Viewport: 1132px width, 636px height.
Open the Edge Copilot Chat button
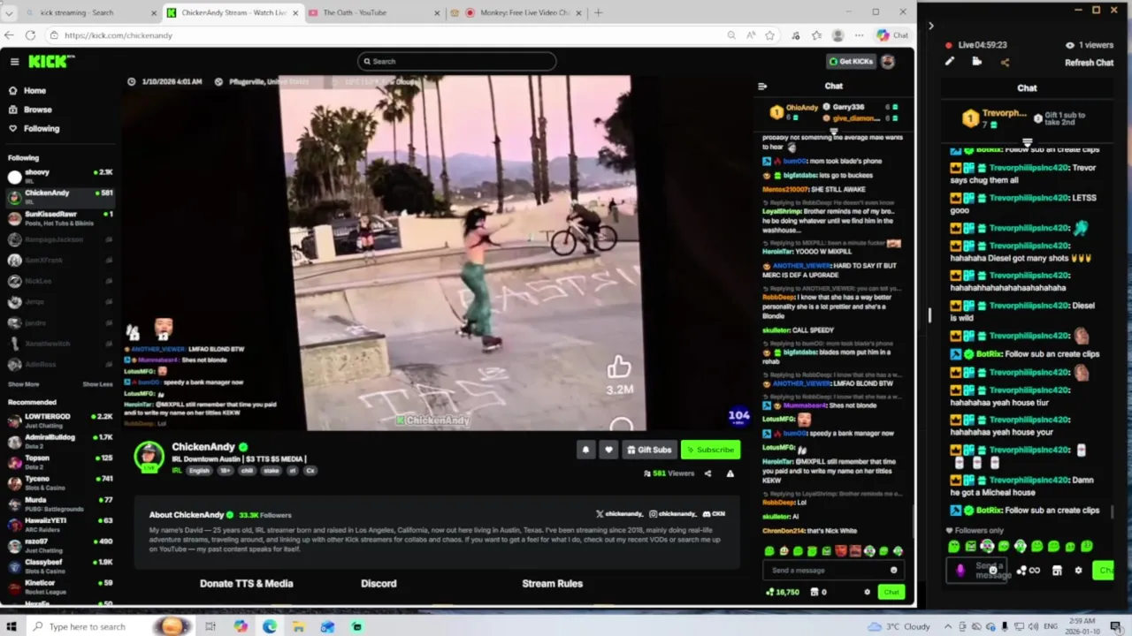pos(893,35)
